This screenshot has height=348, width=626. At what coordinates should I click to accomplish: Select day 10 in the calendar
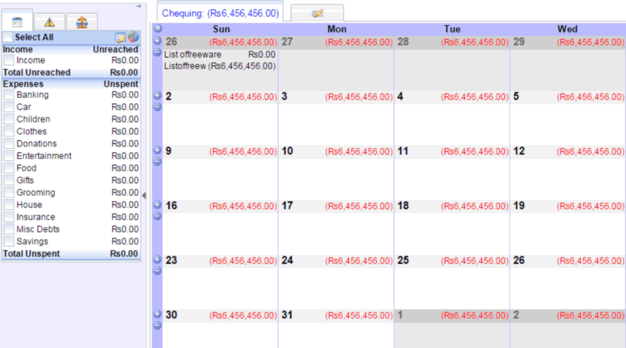click(x=287, y=151)
